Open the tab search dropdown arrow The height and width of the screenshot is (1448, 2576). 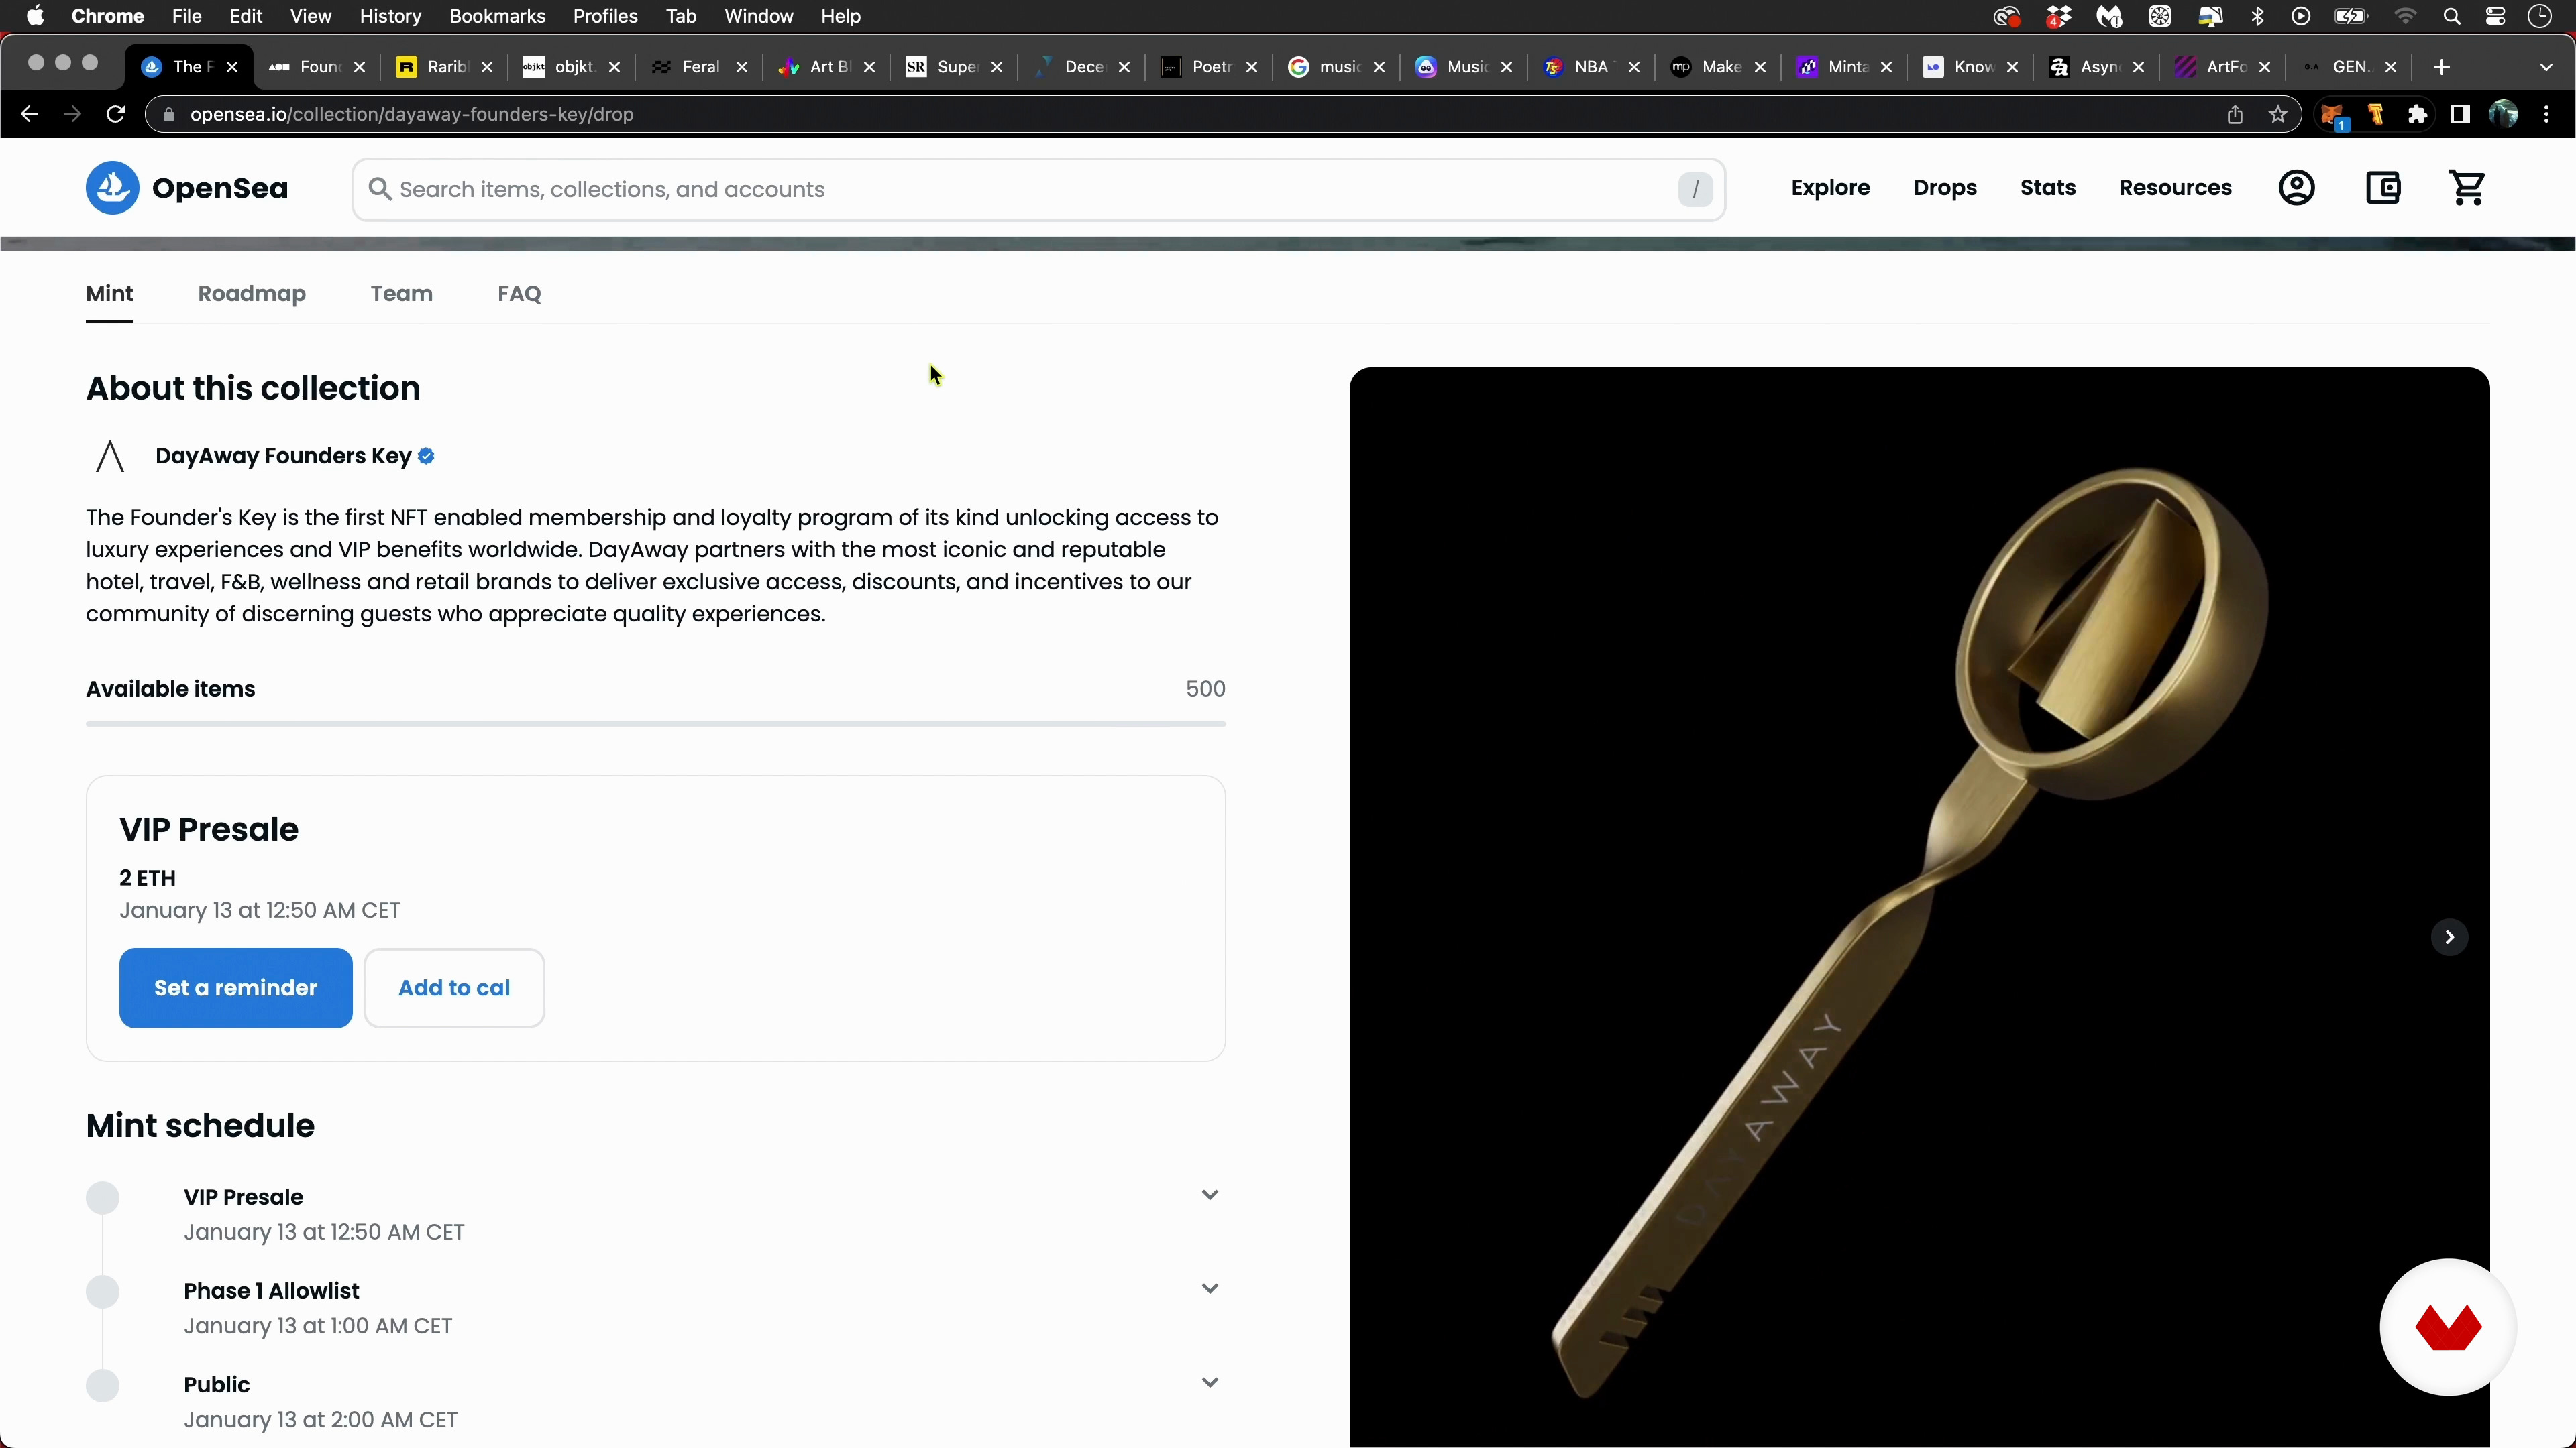tap(2546, 67)
